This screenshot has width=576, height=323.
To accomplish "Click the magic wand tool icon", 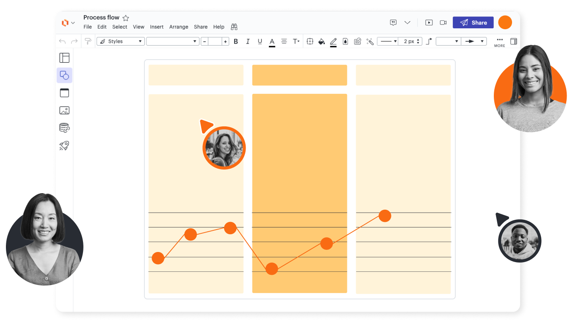I will pyautogui.click(x=370, y=41).
